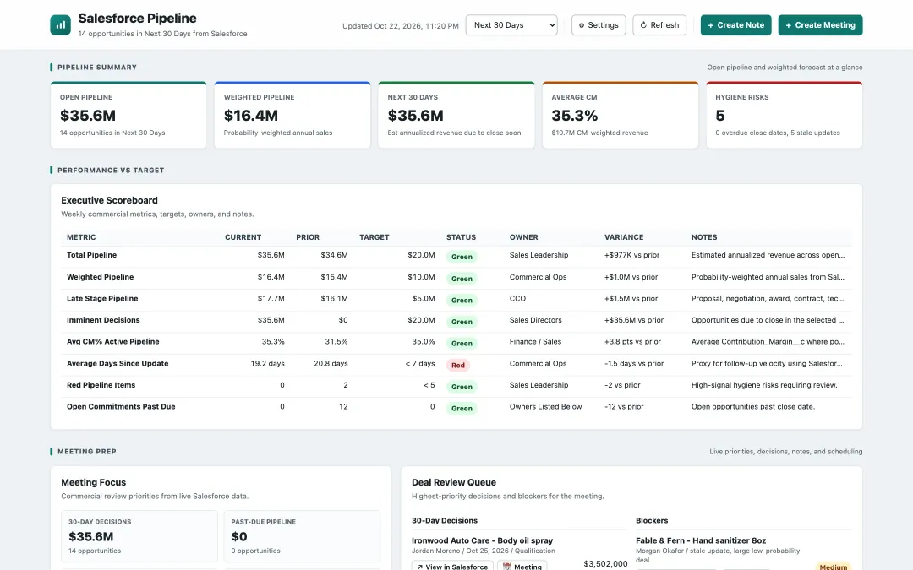
Task: Click the Target column header
Action: pos(374,237)
